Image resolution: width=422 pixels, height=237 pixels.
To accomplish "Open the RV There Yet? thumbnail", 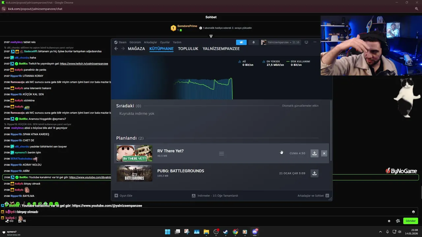I will pyautogui.click(x=135, y=153).
